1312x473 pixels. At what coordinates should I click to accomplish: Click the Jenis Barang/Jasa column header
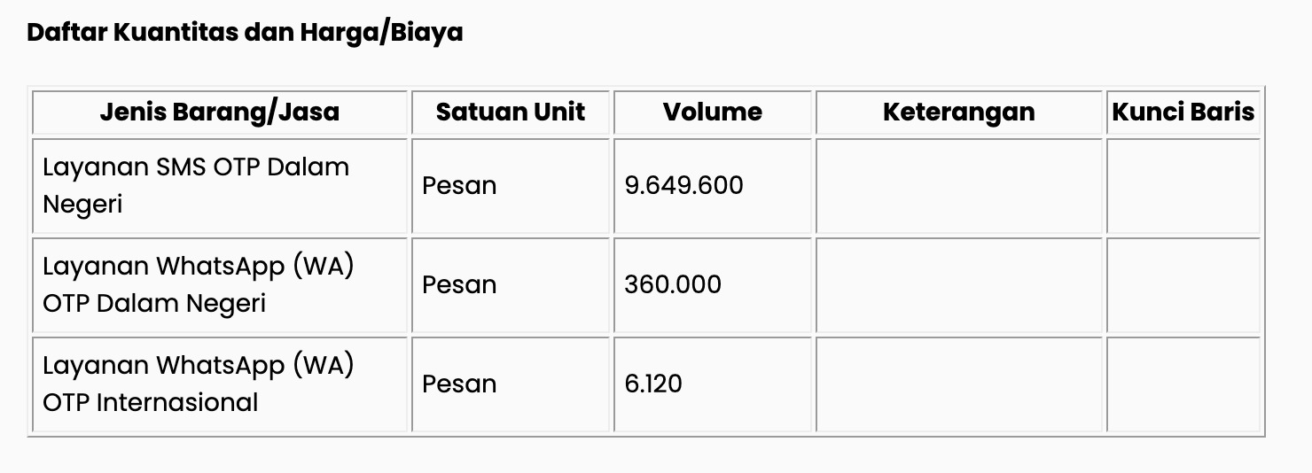coord(220,112)
